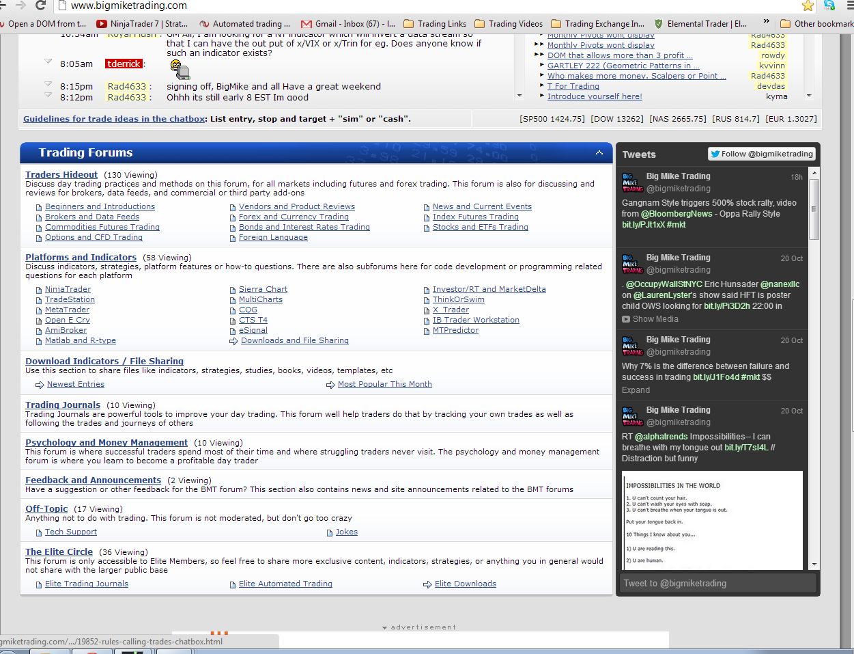Open the MultiCharts subforum

point(261,300)
